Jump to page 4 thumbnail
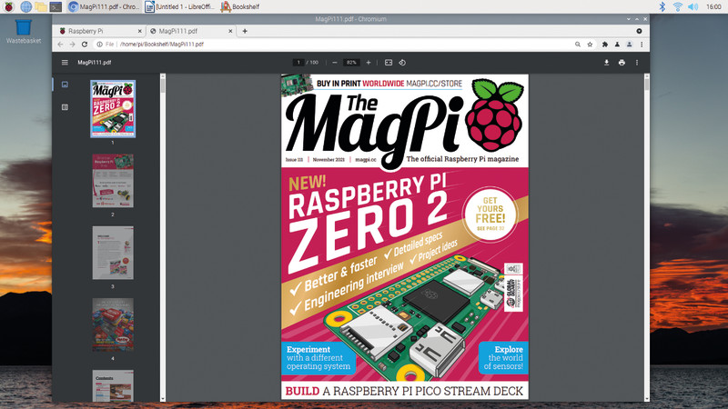 (x=113, y=324)
